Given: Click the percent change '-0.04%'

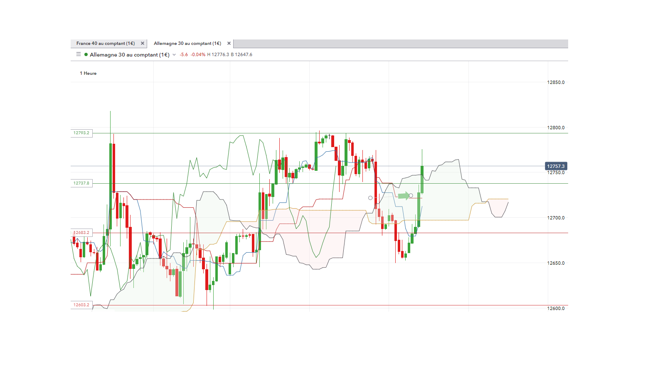Looking at the screenshot, I should click(198, 54).
